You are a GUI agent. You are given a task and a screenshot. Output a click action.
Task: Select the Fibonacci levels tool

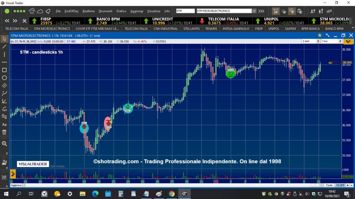pyautogui.click(x=4, y=116)
